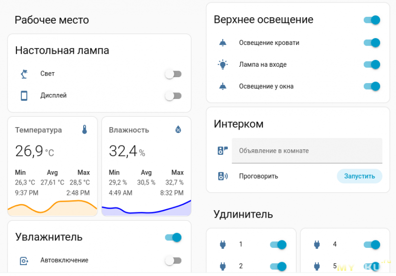
Task: Turn on the Свет toggle
Action: point(173,74)
